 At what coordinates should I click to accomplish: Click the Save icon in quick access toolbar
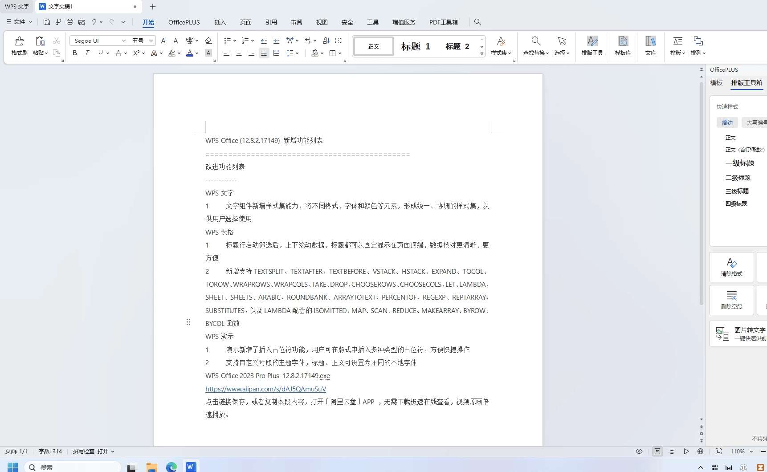(x=46, y=22)
